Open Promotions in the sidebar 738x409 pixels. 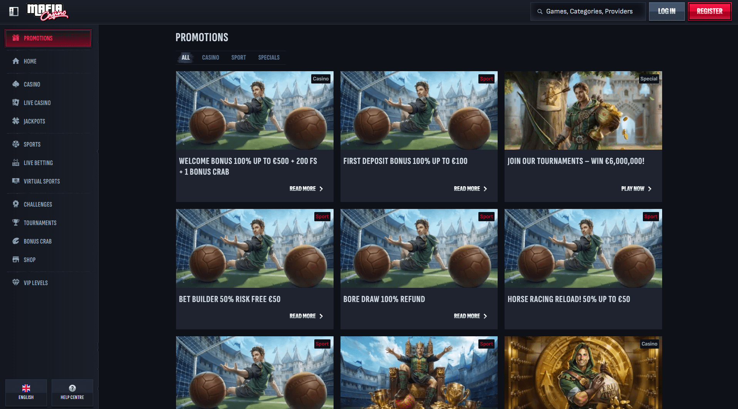coord(48,38)
